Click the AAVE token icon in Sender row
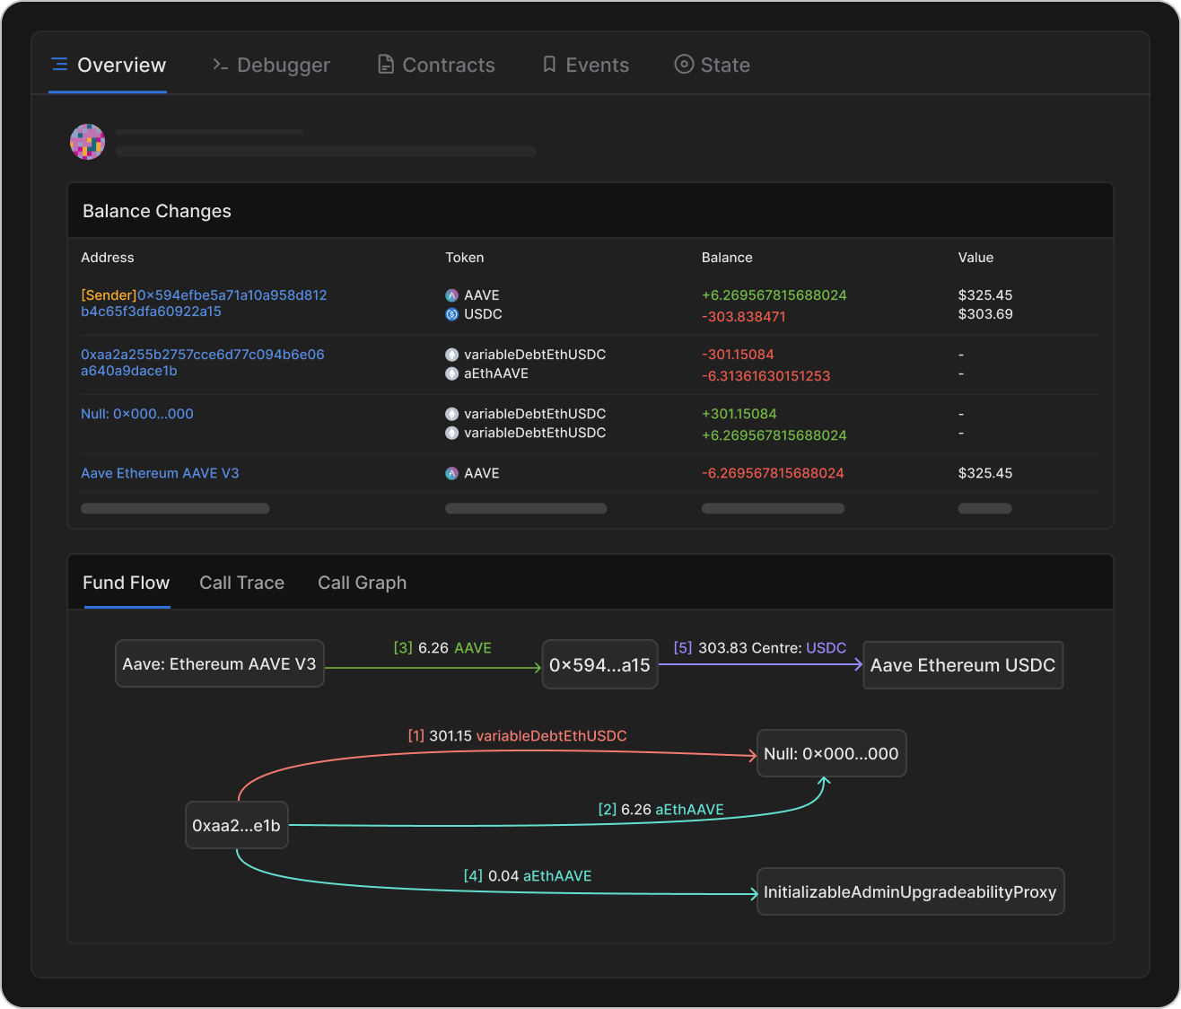This screenshot has height=1009, width=1181. click(x=452, y=295)
